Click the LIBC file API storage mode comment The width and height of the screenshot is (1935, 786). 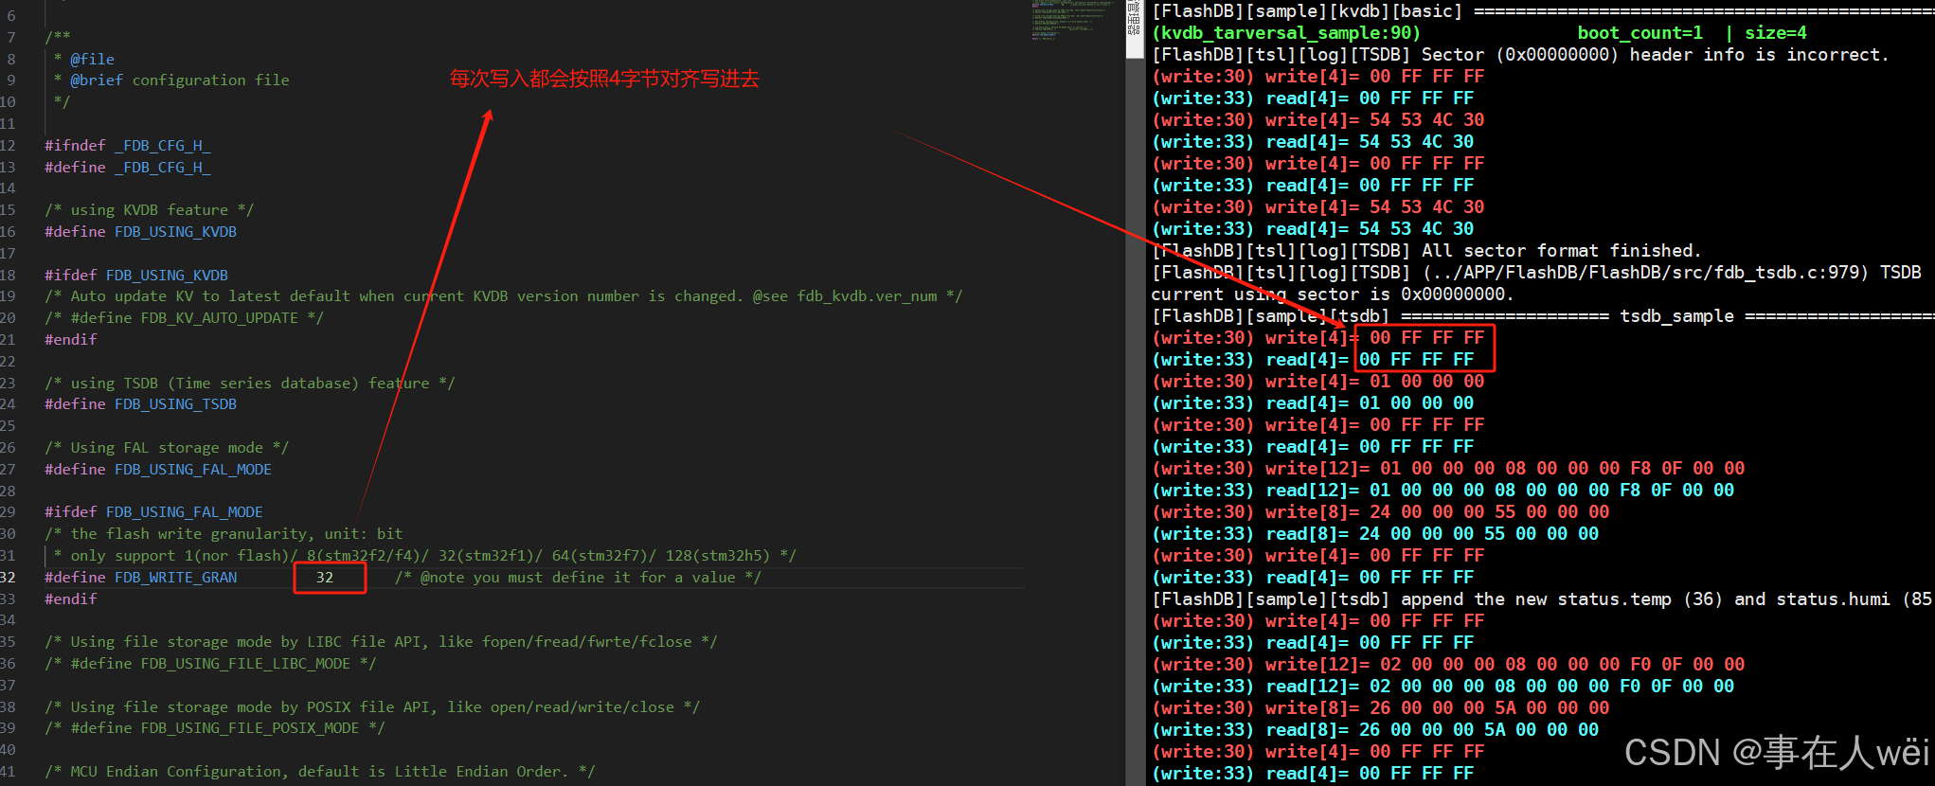click(381, 642)
